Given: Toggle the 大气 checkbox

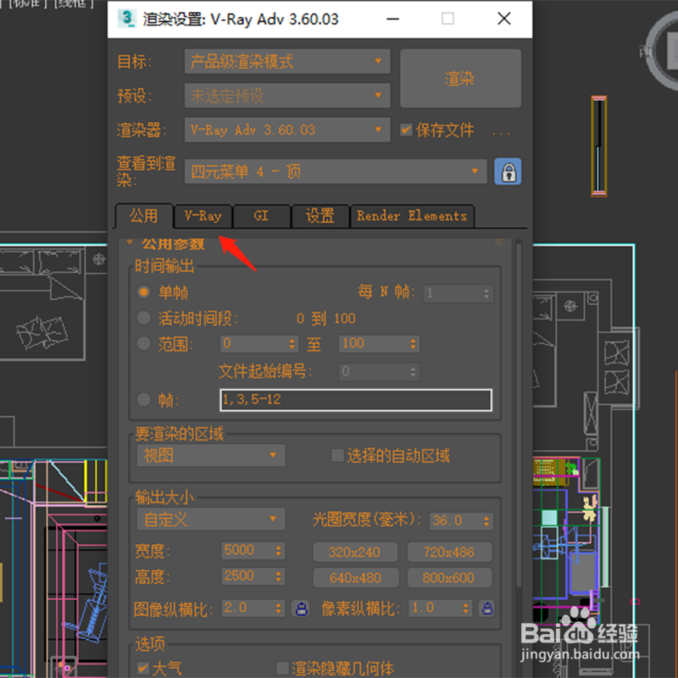Looking at the screenshot, I should [x=142, y=668].
